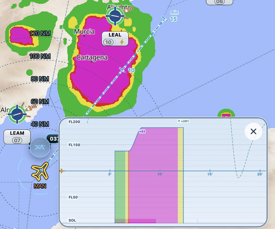This screenshot has width=275, height=229.
Task: Click the green weather band in profile
Action: pos(120,187)
